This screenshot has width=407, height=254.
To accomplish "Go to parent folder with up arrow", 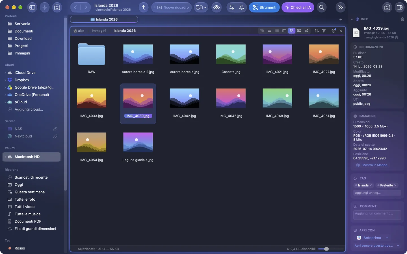I will pos(144,7).
